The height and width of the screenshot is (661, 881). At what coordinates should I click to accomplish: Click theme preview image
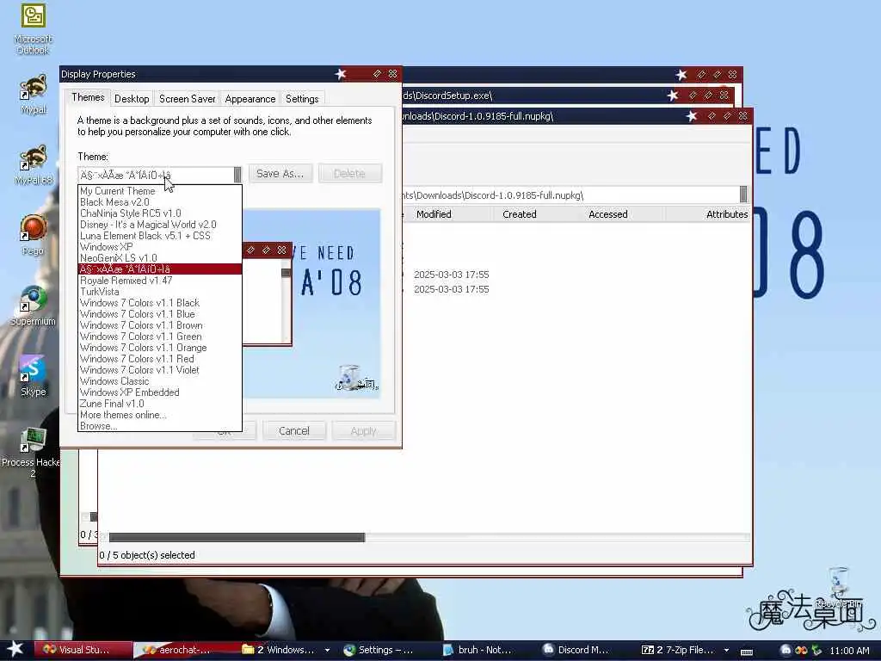[x=311, y=304]
